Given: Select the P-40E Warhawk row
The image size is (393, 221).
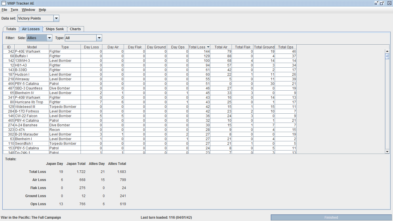Looking at the screenshot, I should click(x=150, y=52).
